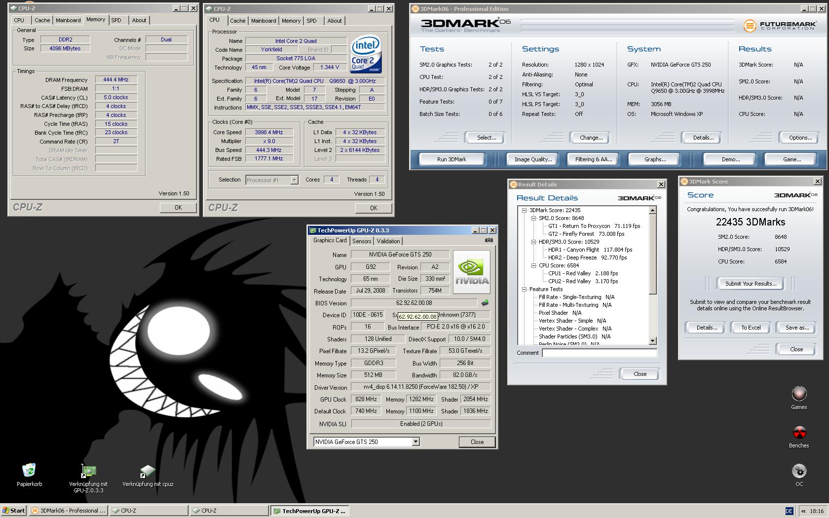Click the NVIDIA logo in GPU-Z

[472, 272]
